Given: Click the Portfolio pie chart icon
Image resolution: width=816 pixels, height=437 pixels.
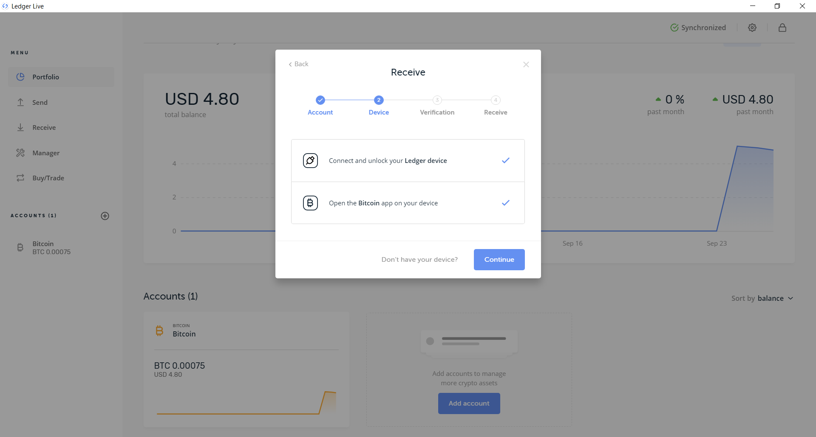Looking at the screenshot, I should tap(20, 77).
